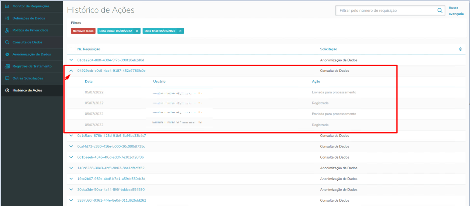This screenshot has width=470, height=206.
Task: Click the Histórico de Ações page title
Action: point(101,10)
